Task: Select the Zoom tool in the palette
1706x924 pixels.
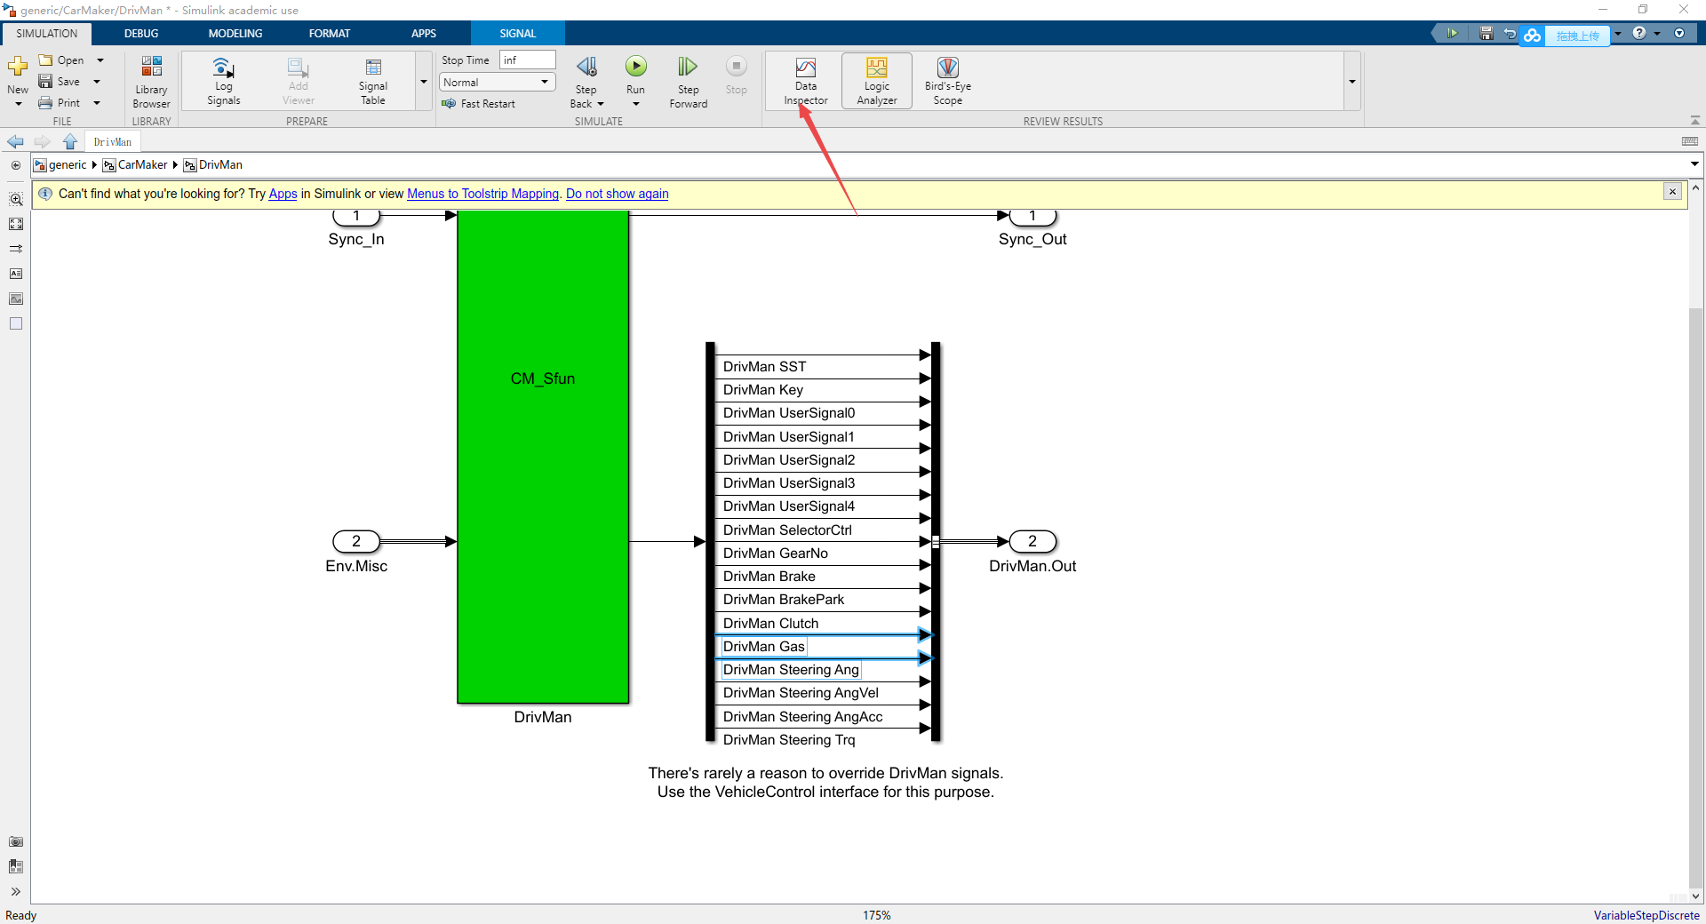Action: click(15, 199)
